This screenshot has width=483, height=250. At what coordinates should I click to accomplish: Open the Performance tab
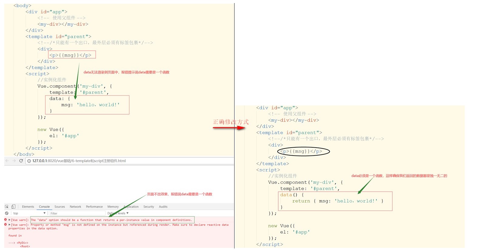tap(94, 207)
